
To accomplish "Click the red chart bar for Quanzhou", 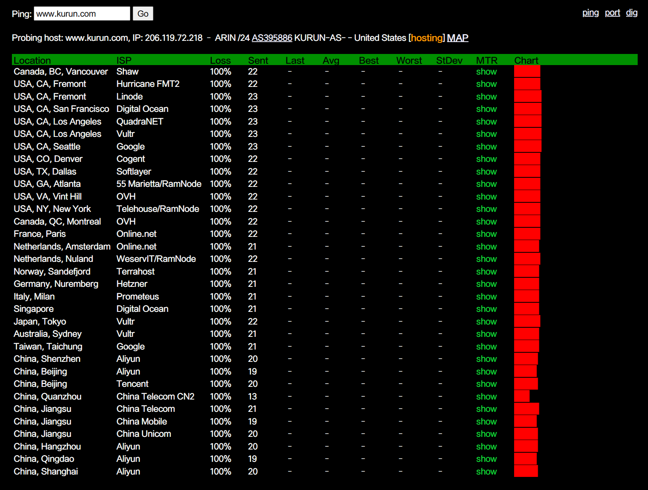I will coord(522,396).
